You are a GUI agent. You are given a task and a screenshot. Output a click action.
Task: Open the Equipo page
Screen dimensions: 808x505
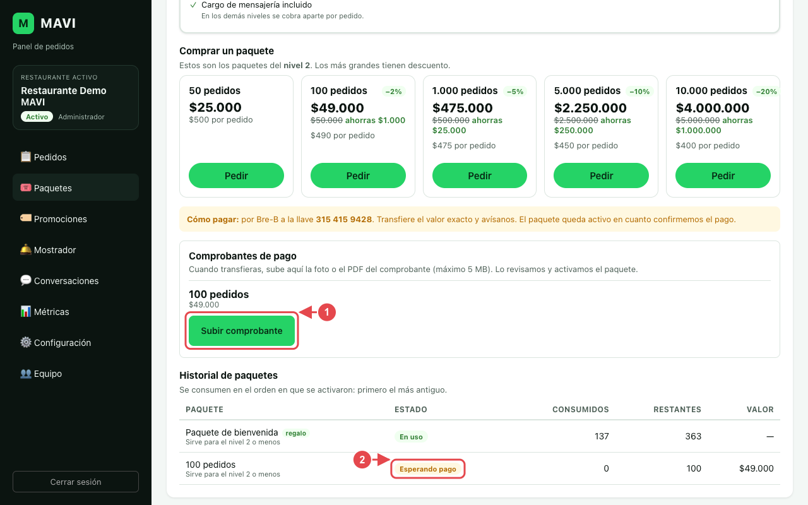[x=76, y=373]
